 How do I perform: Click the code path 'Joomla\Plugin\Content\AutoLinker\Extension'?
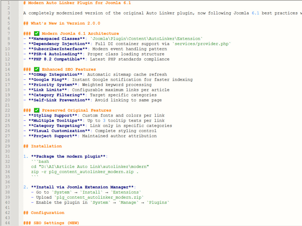click(146, 39)
